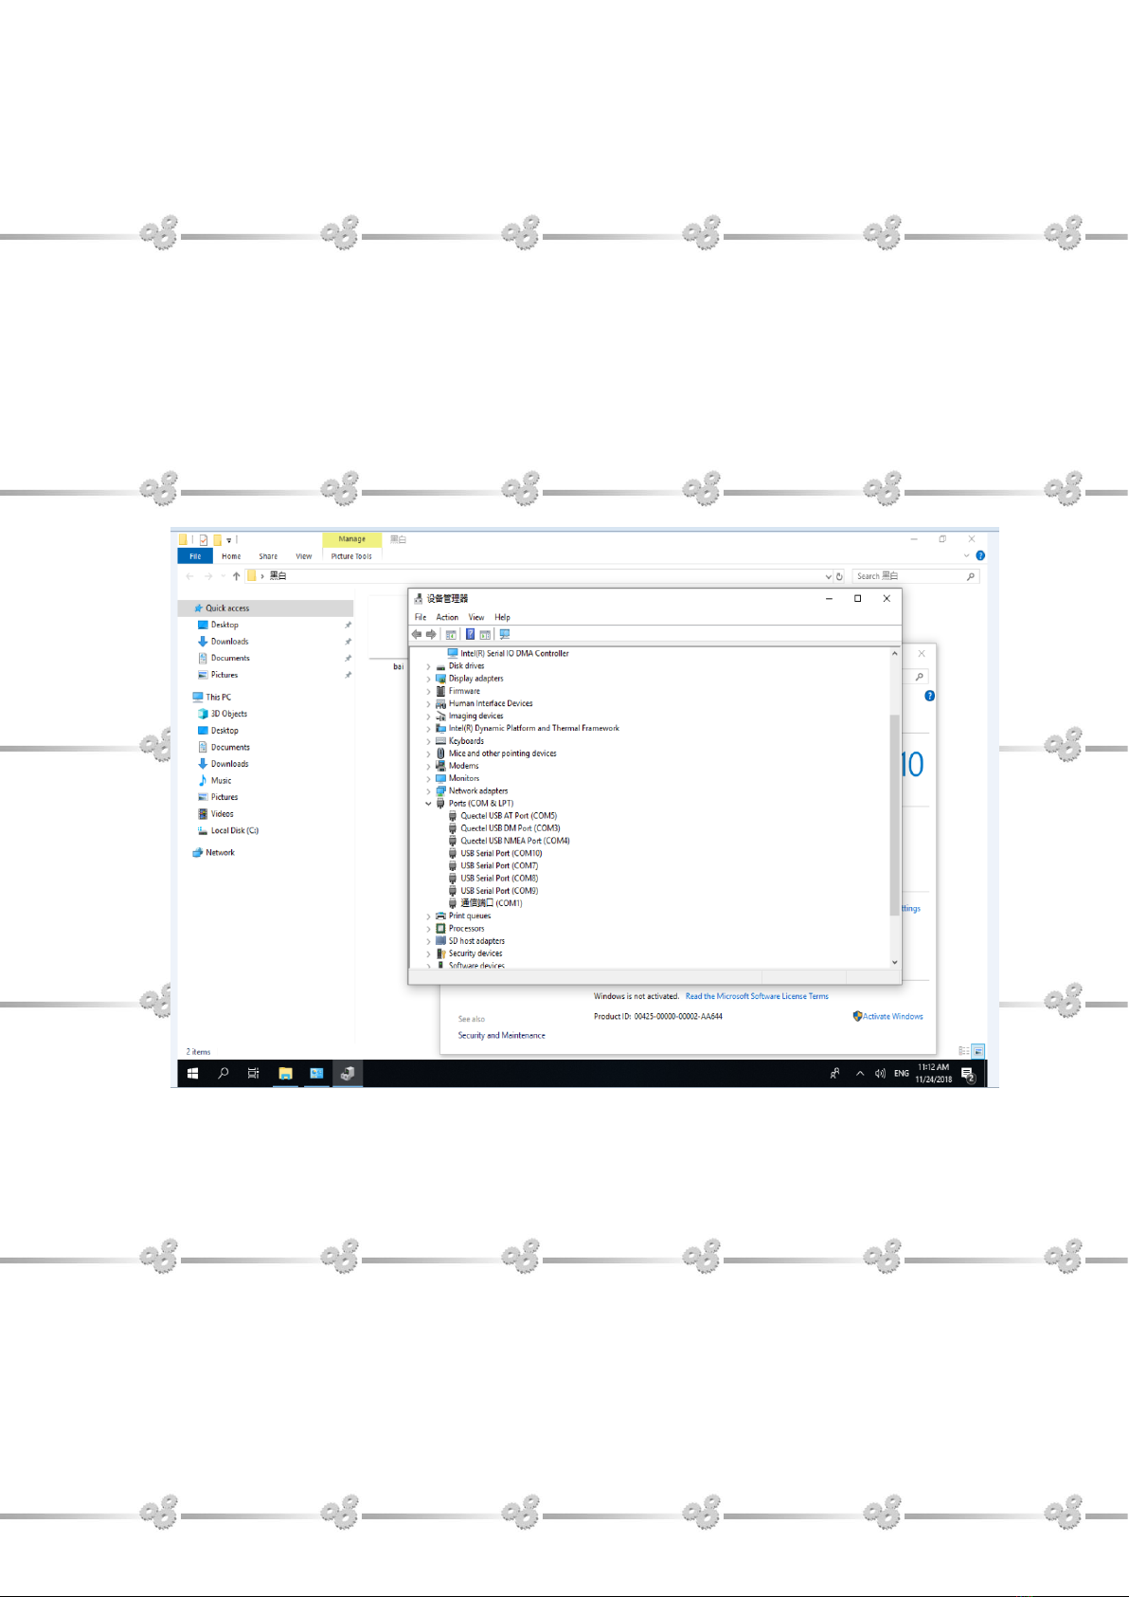Image resolution: width=1129 pixels, height=1597 pixels.
Task: Click the Local Disk (C:) drive icon
Action: pyautogui.click(x=203, y=830)
